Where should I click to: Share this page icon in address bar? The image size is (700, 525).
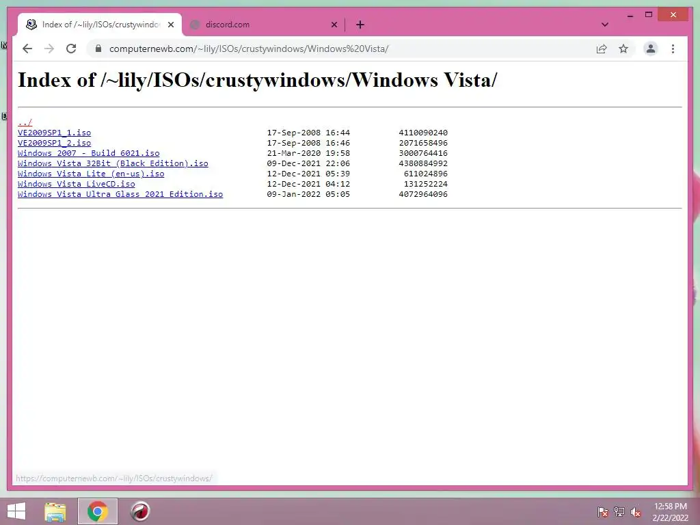[x=602, y=49]
